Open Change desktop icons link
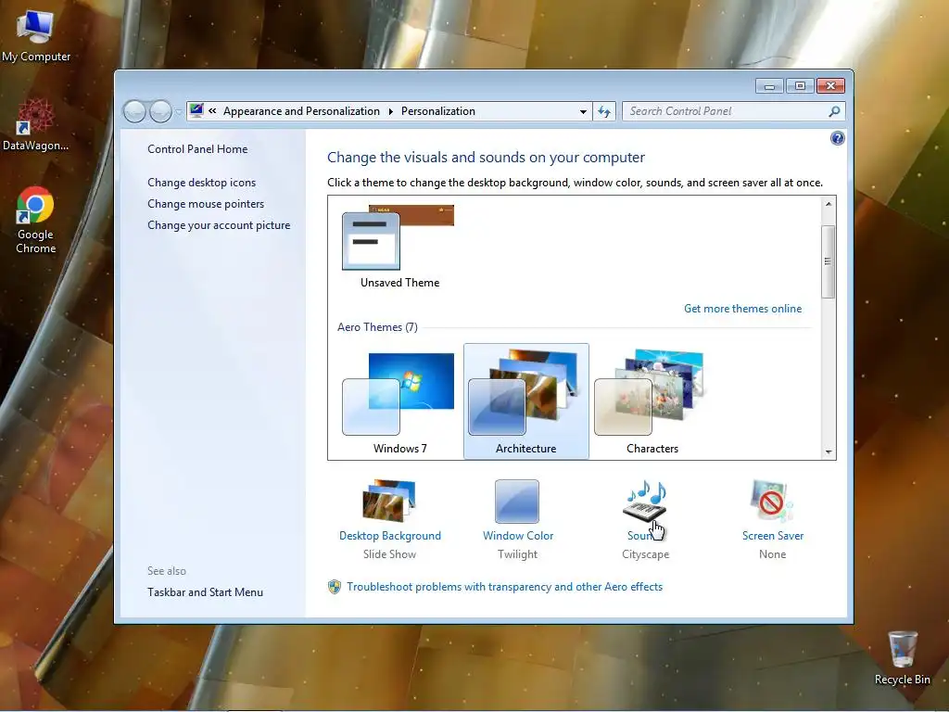Viewport: 949px width, 712px height. (x=201, y=183)
